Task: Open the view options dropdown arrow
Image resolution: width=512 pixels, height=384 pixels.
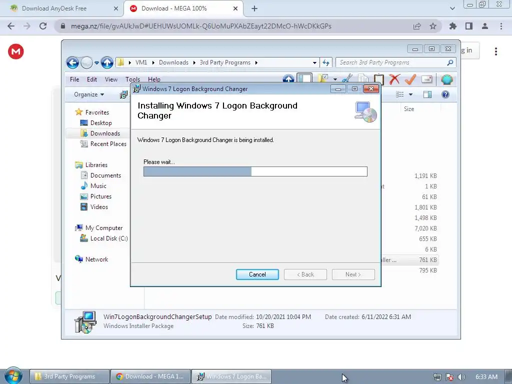Action: point(411,94)
